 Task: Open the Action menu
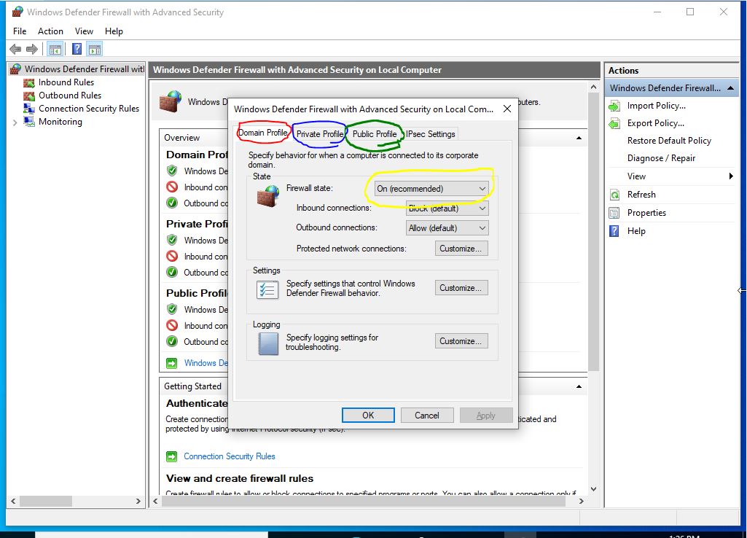coord(50,31)
